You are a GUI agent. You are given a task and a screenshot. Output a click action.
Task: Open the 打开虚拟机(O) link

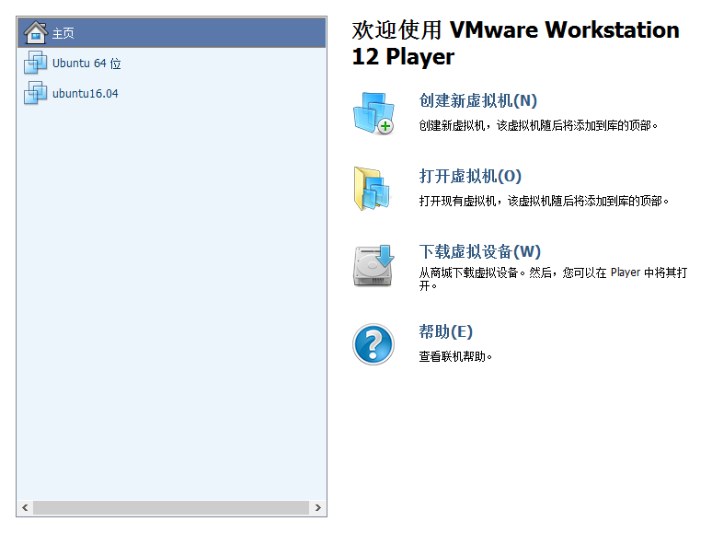point(470,176)
